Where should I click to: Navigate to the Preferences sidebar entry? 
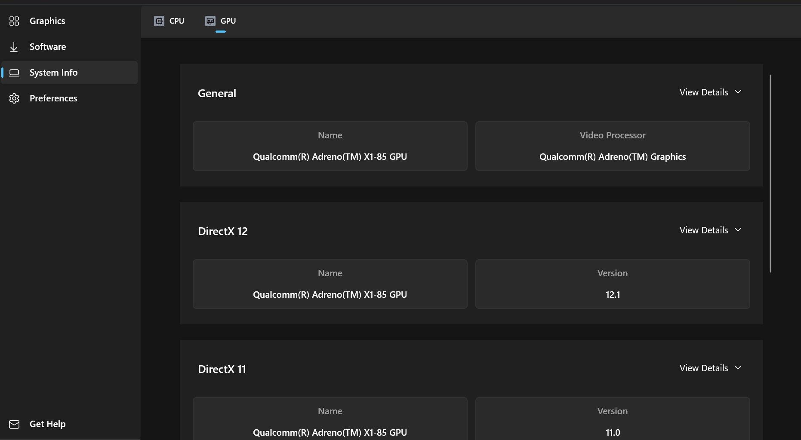53,98
